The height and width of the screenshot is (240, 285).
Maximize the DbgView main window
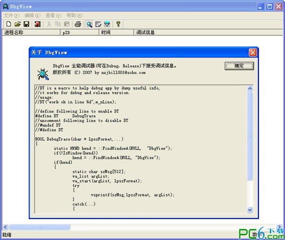[269, 7]
